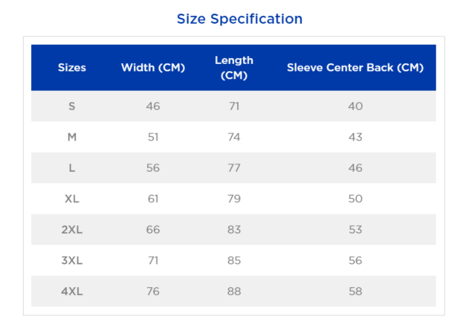Image resolution: width=465 pixels, height=330 pixels.
Task: Click the Length (CM) column header
Action: point(234,68)
